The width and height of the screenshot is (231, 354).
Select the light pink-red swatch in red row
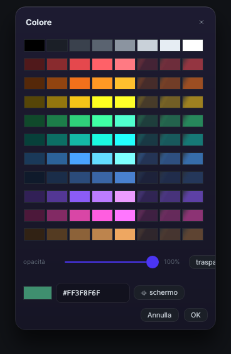[125, 64]
